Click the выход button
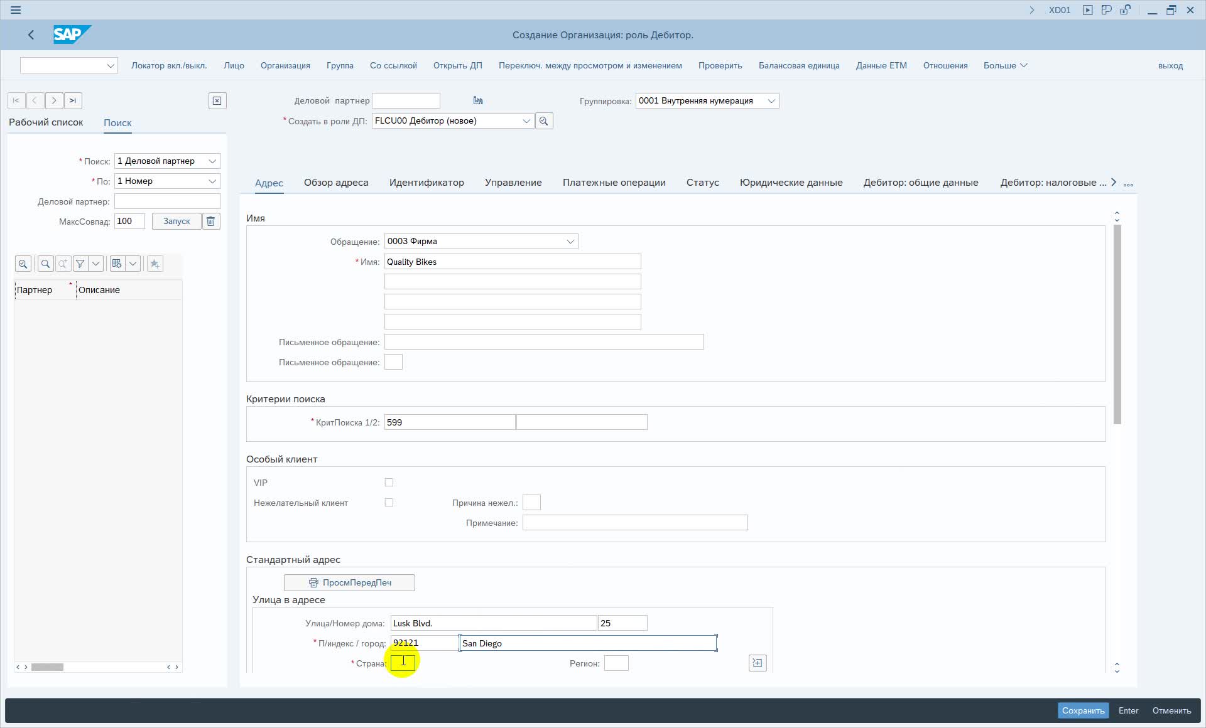This screenshot has width=1206, height=728. 1170,65
